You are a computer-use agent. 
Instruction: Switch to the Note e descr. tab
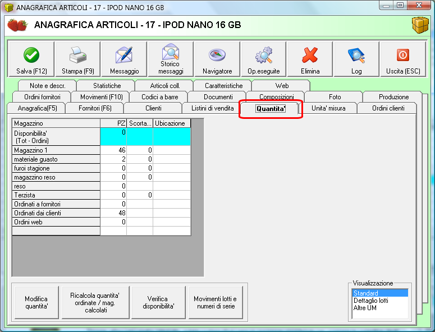(48, 86)
